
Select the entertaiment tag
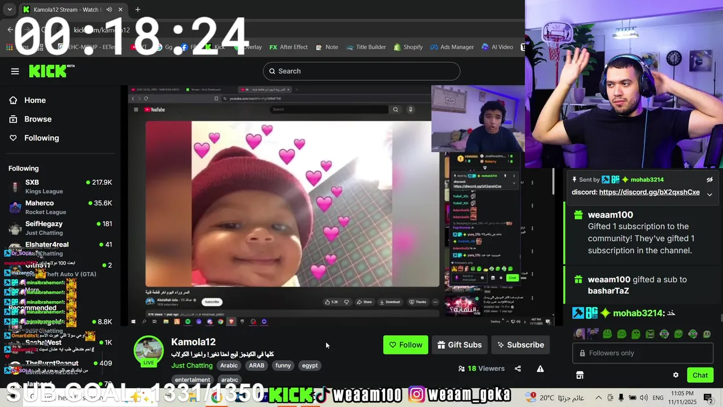tap(192, 380)
